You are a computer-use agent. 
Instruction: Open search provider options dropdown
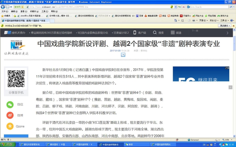coord(234,7)
